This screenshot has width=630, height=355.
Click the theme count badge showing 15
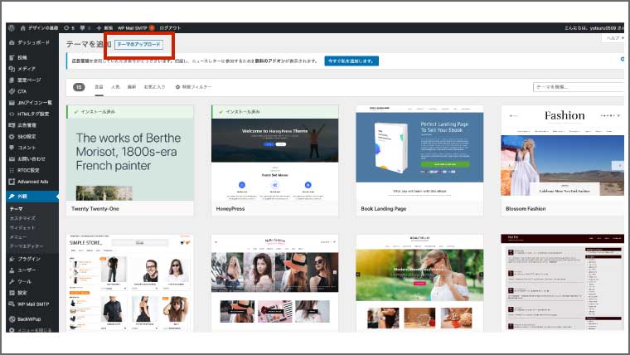tap(79, 87)
